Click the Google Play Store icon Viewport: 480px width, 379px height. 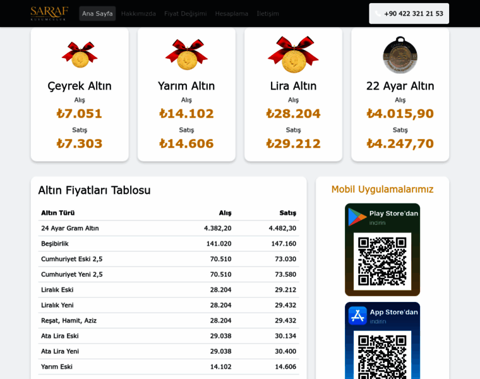pos(357,217)
